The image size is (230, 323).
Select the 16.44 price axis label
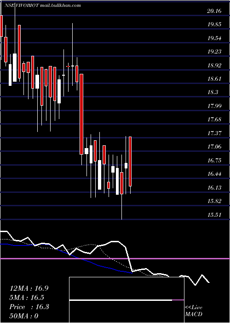point(214,174)
